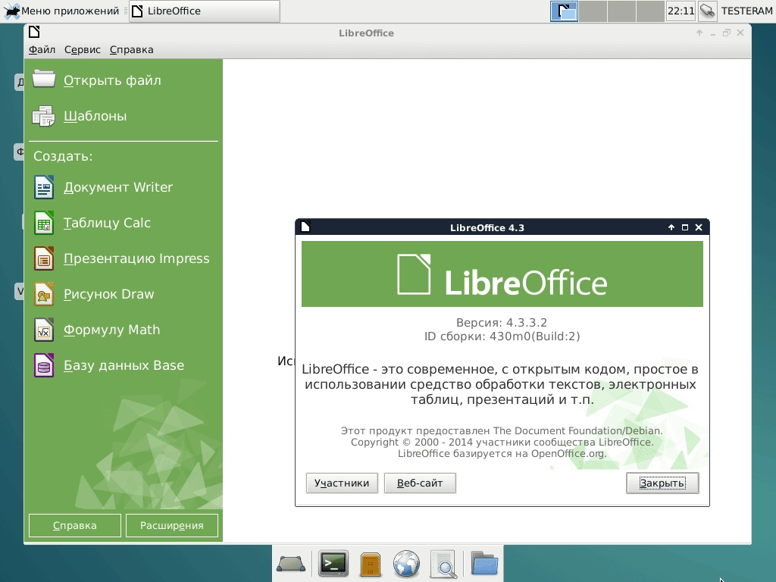
Task: Launch the web browser globe icon
Action: 406,564
